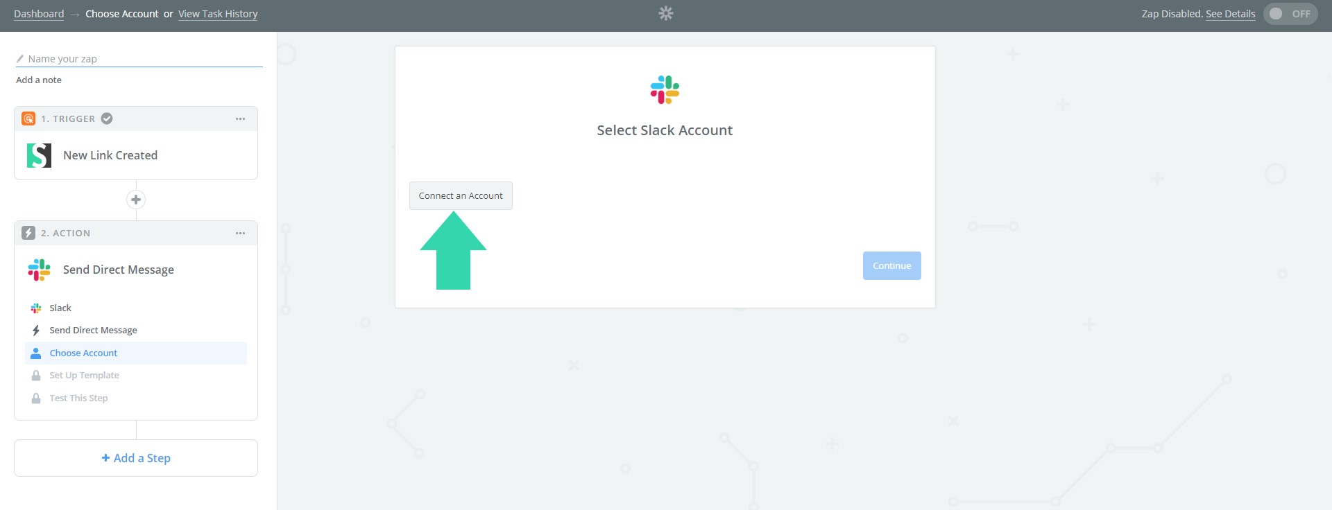This screenshot has height=510, width=1332.
Task: Select the Slack step item
Action: [136, 308]
